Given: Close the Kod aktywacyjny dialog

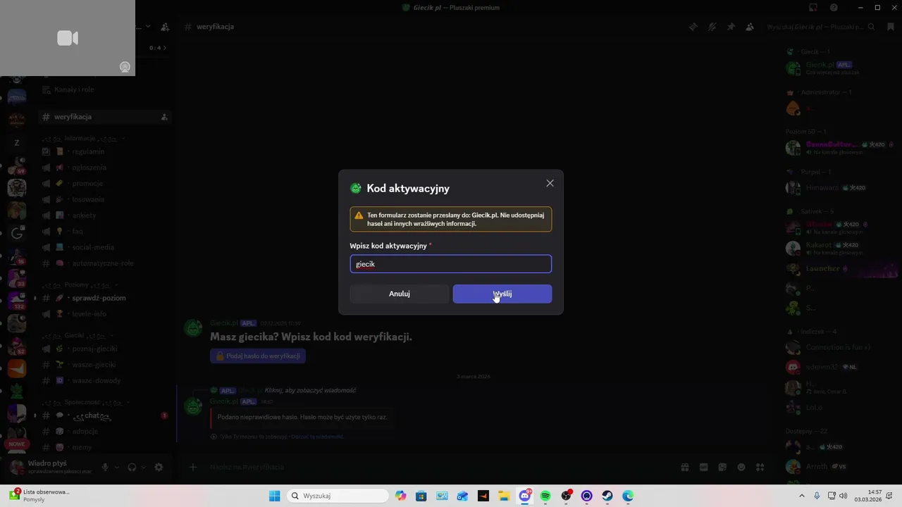Looking at the screenshot, I should point(550,183).
